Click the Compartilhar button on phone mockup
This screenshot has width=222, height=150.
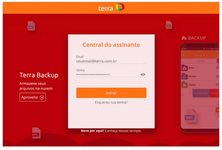click(x=201, y=93)
